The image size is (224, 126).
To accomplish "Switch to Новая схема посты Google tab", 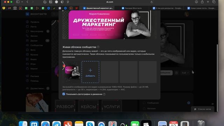I will 202,8.
